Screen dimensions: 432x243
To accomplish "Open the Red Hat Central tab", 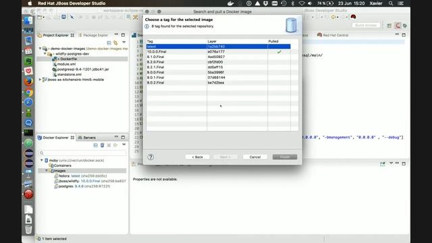I will point(333,35).
